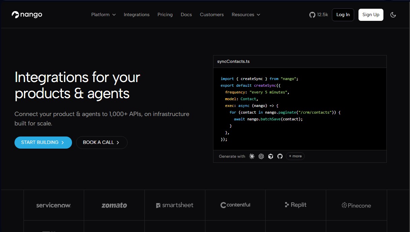Image resolution: width=410 pixels, height=232 pixels.
Task: Select the Cursor cube icon
Action: 271,156
